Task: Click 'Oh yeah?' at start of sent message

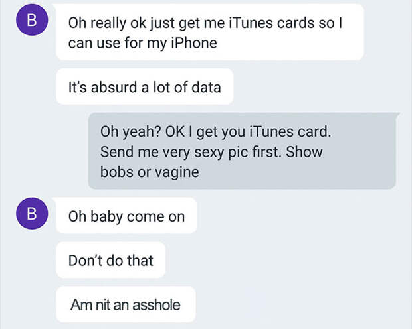Action: pyautogui.click(x=131, y=131)
